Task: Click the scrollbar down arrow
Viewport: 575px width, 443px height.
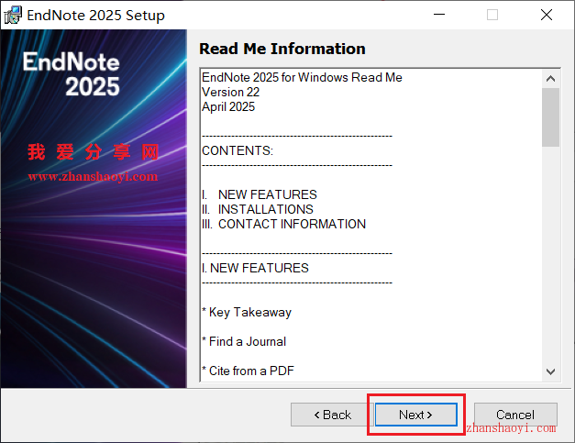Action: coord(550,371)
